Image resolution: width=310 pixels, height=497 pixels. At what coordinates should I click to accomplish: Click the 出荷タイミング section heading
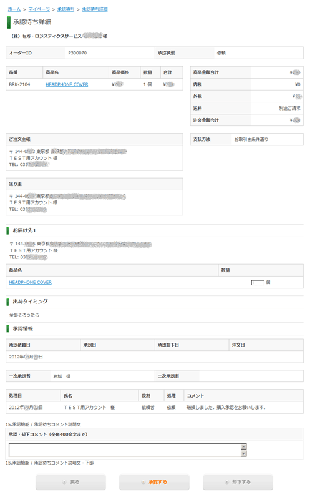click(x=30, y=302)
